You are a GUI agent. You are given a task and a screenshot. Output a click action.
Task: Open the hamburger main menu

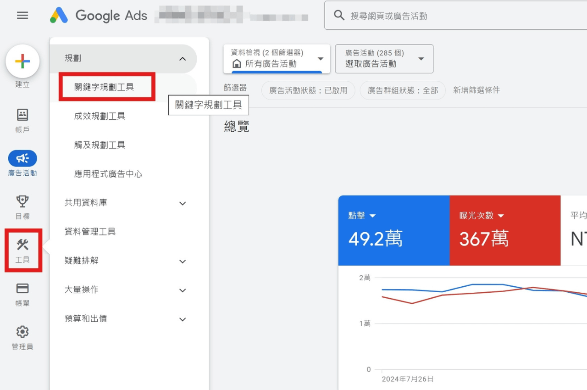(x=22, y=16)
